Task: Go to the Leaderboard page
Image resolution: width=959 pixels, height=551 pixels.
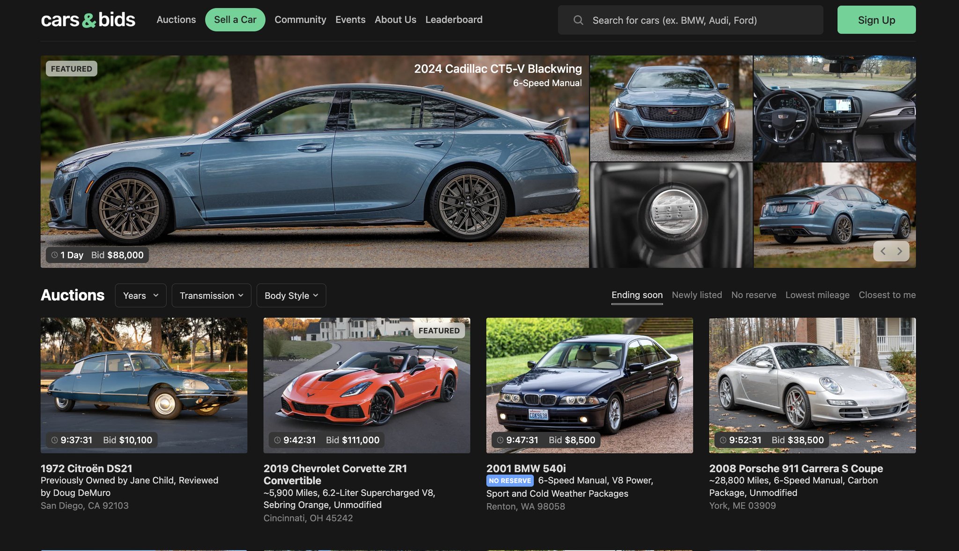Action: (x=454, y=20)
